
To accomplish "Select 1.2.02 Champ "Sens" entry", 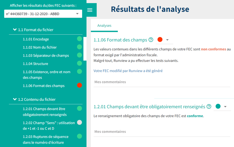I will click(49, 126).
